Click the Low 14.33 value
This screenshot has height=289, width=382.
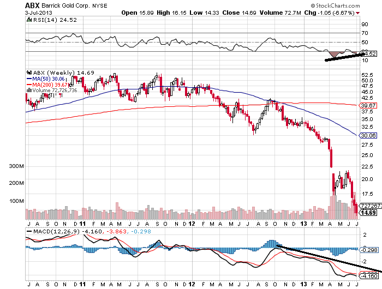point(204,13)
